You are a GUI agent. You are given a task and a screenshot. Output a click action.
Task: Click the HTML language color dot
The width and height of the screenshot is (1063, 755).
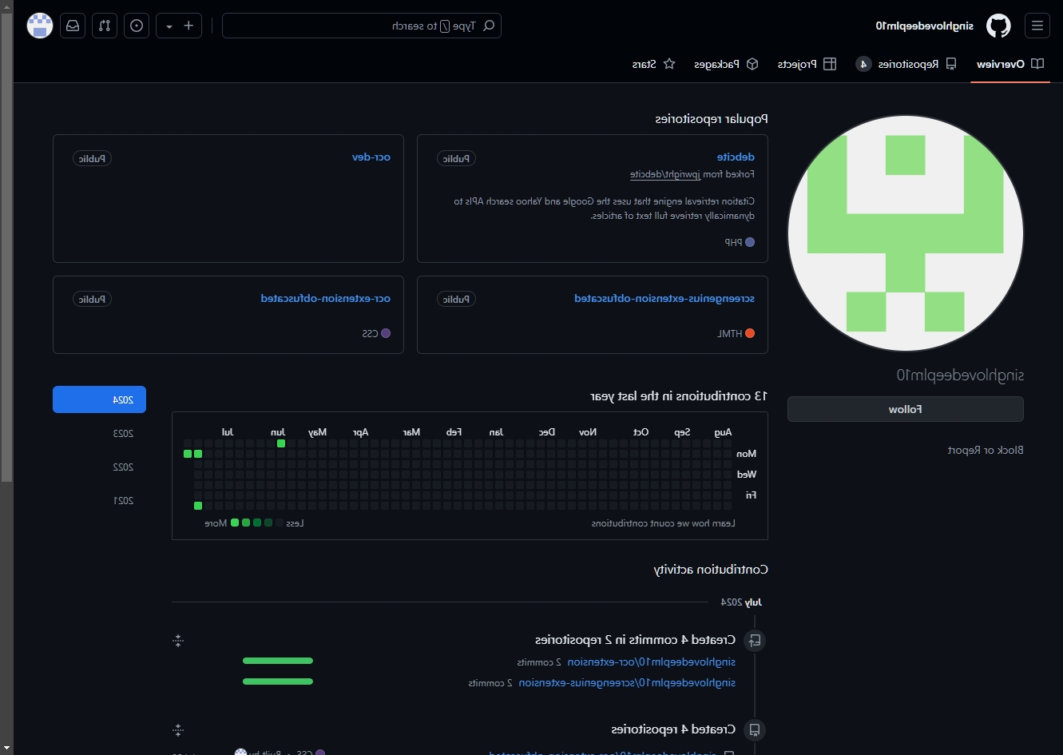tap(750, 333)
